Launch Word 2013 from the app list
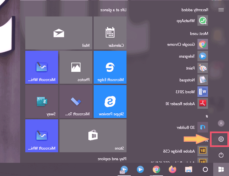The height and width of the screenshot is (176, 229). click(192, 92)
